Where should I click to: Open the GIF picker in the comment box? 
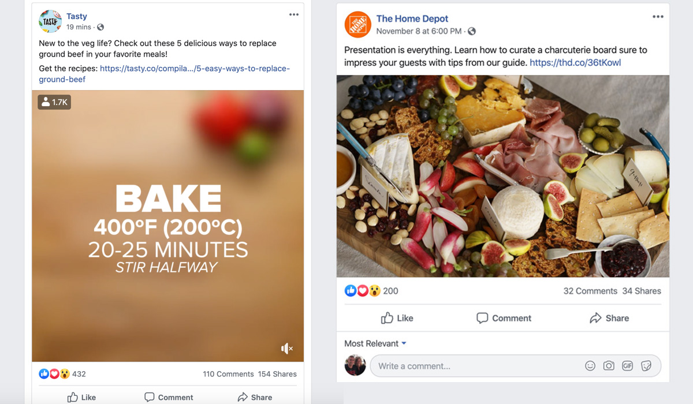click(627, 366)
